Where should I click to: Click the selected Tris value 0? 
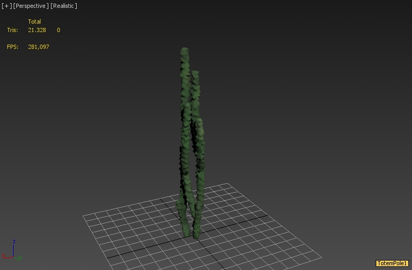pyautogui.click(x=59, y=30)
